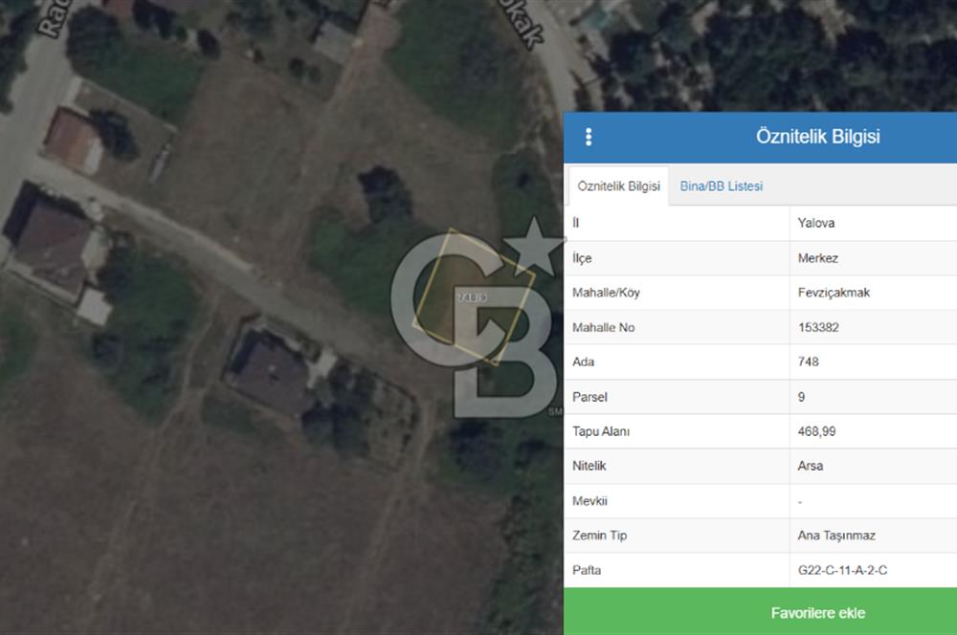Image resolution: width=957 pixels, height=635 pixels.
Task: Open the three-dot menu in panel header
Action: click(x=588, y=137)
